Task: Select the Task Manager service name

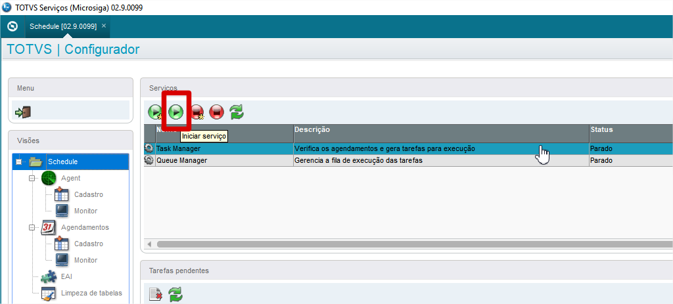Action: point(178,148)
